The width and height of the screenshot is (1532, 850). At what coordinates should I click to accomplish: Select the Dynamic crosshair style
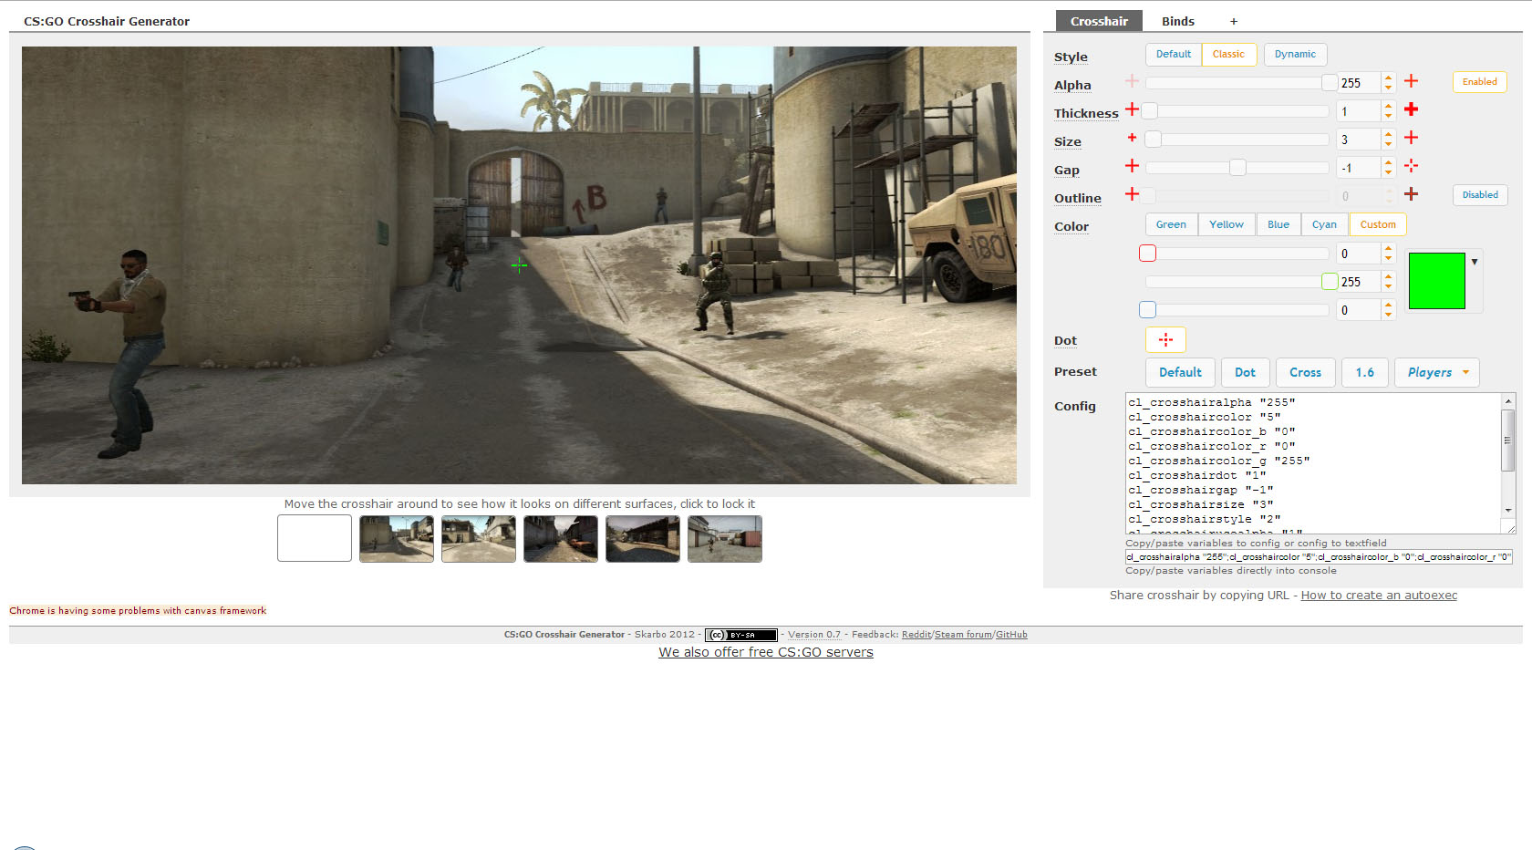(1295, 55)
